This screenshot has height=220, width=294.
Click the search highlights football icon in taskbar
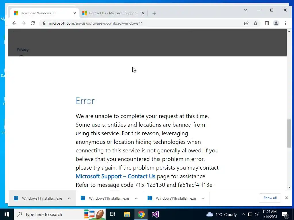[x=94, y=214]
